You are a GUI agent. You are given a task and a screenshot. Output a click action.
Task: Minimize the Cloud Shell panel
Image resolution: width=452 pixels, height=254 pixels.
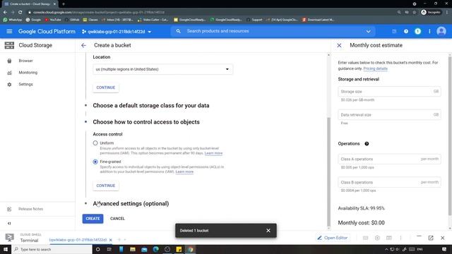(419, 237)
